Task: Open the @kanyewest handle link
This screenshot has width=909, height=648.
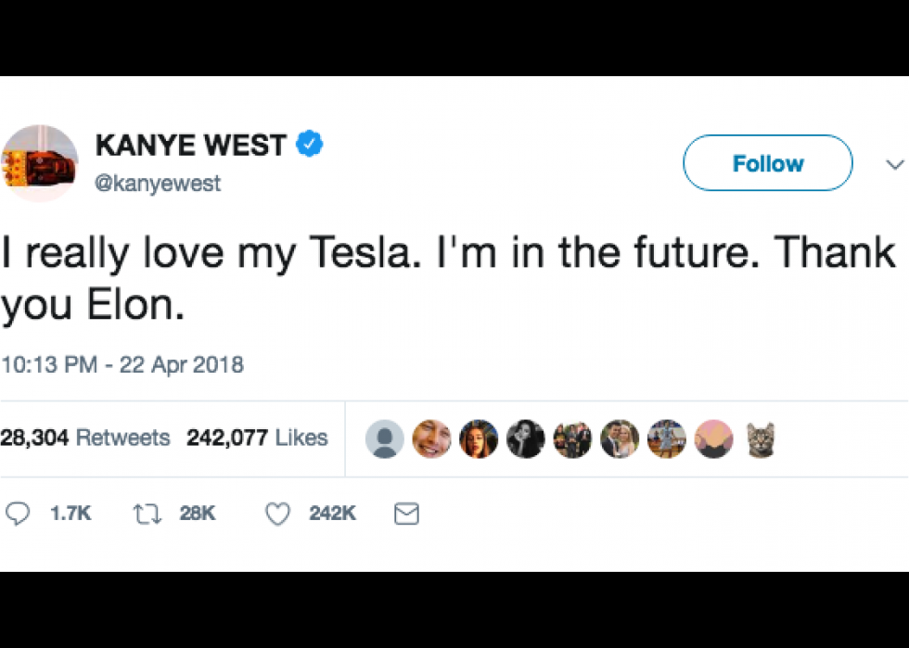Action: click(157, 184)
